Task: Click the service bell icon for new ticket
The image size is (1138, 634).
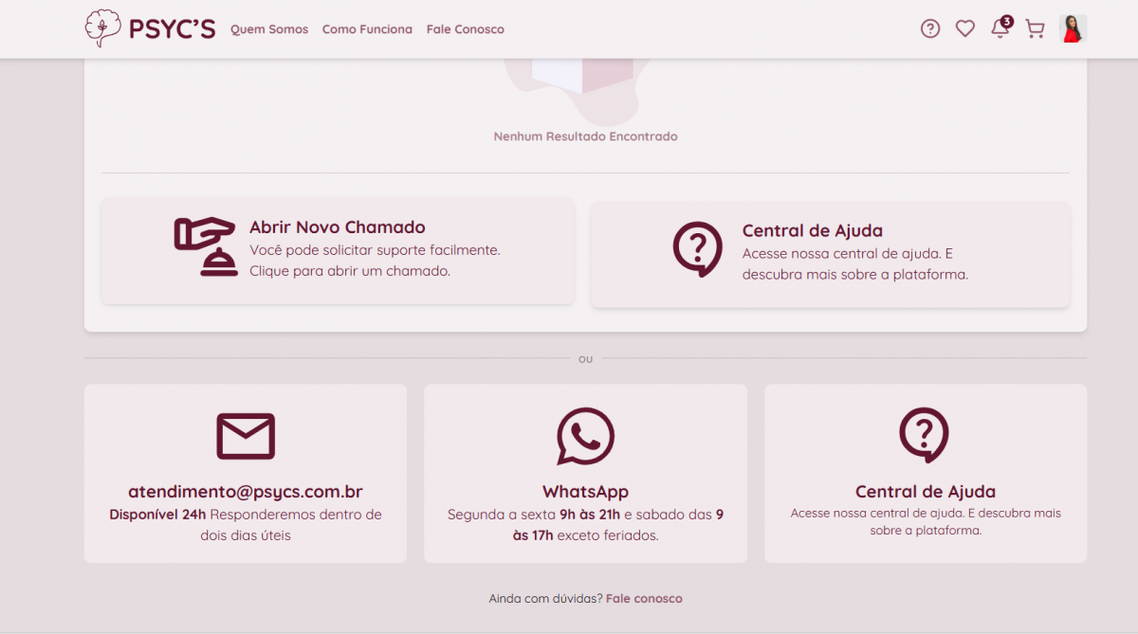Action: pyautogui.click(x=205, y=247)
